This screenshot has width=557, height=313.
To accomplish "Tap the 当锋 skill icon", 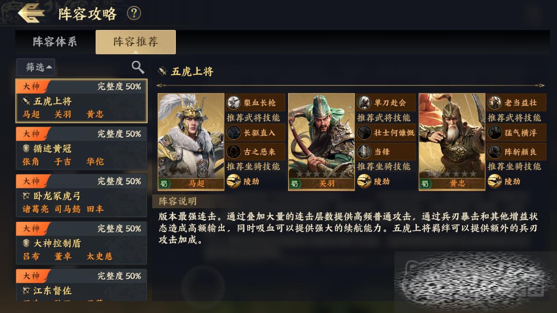I will point(364,151).
